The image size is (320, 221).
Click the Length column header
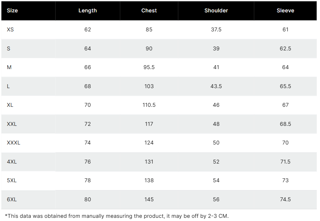pyautogui.click(x=88, y=11)
